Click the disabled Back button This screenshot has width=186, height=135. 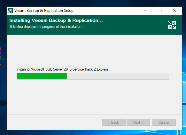(114, 122)
